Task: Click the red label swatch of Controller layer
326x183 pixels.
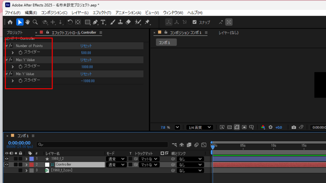Action: pos(32,165)
